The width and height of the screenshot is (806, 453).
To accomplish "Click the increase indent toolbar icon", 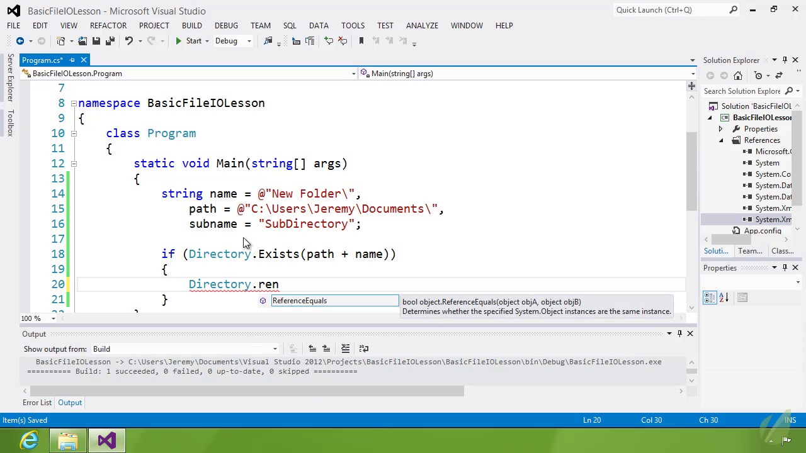I will tap(310, 41).
